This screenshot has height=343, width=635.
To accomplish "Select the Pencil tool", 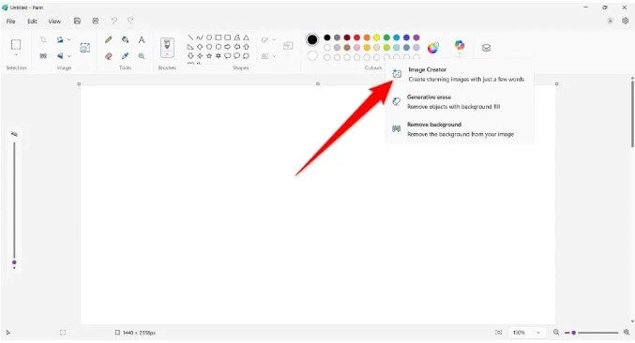I will [109, 39].
